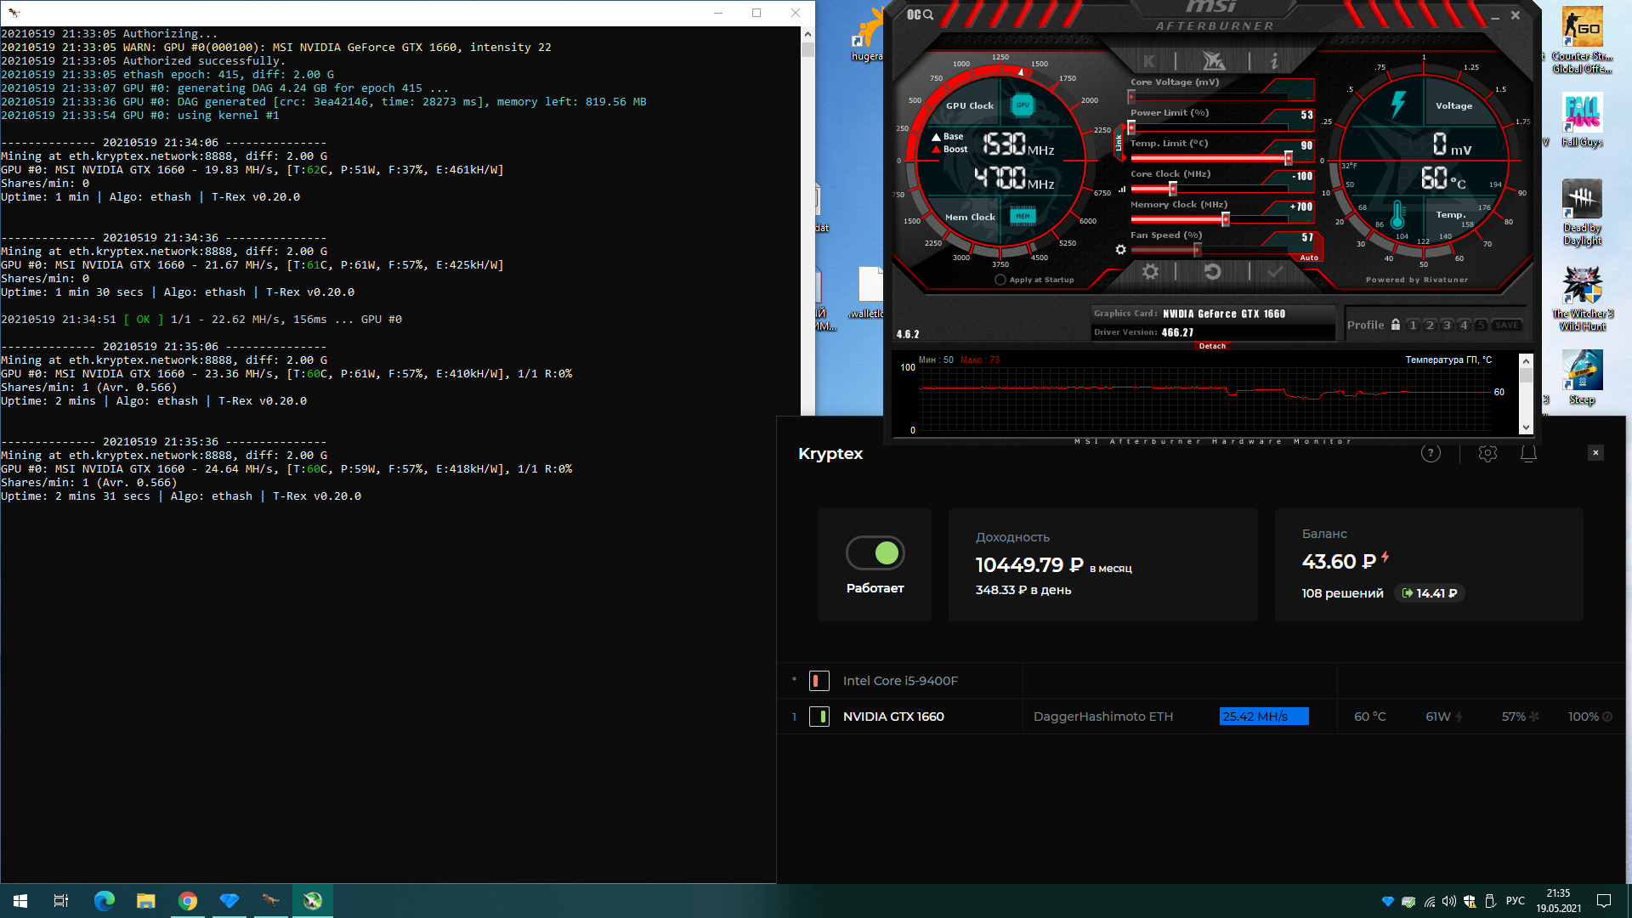Image resolution: width=1632 pixels, height=918 pixels.
Task: Adjust the Temp. Limit slider handle
Action: pyautogui.click(x=1289, y=158)
